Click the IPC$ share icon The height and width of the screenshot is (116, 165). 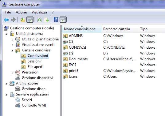tap(65, 65)
